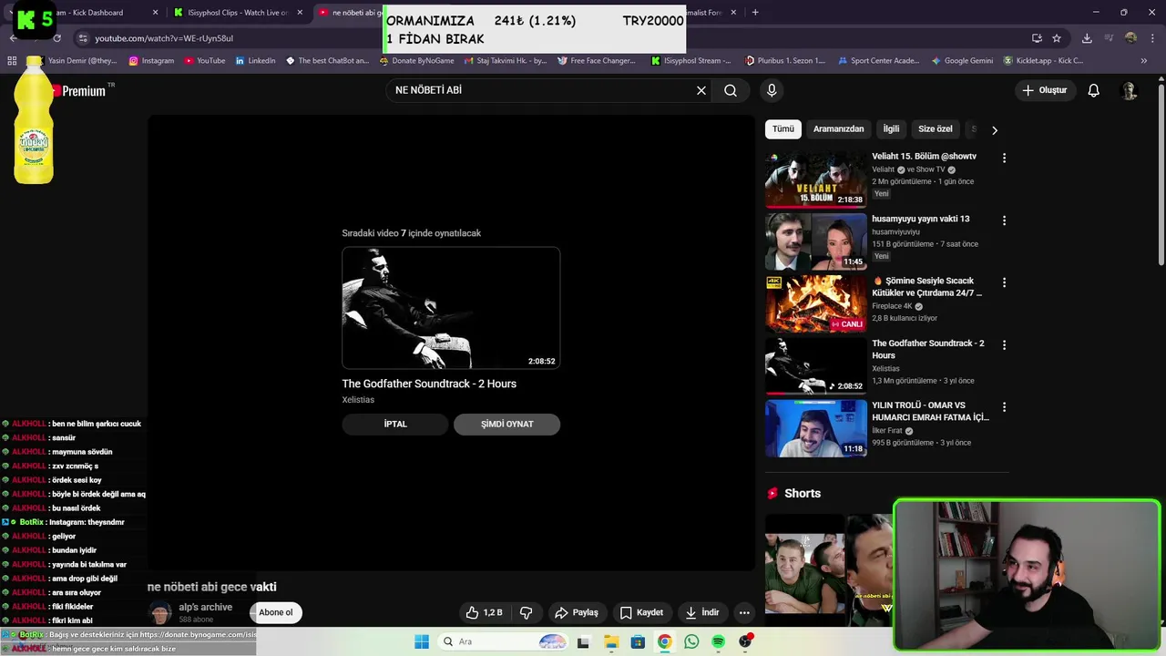Open LinkedIn bookmark

[x=255, y=61]
